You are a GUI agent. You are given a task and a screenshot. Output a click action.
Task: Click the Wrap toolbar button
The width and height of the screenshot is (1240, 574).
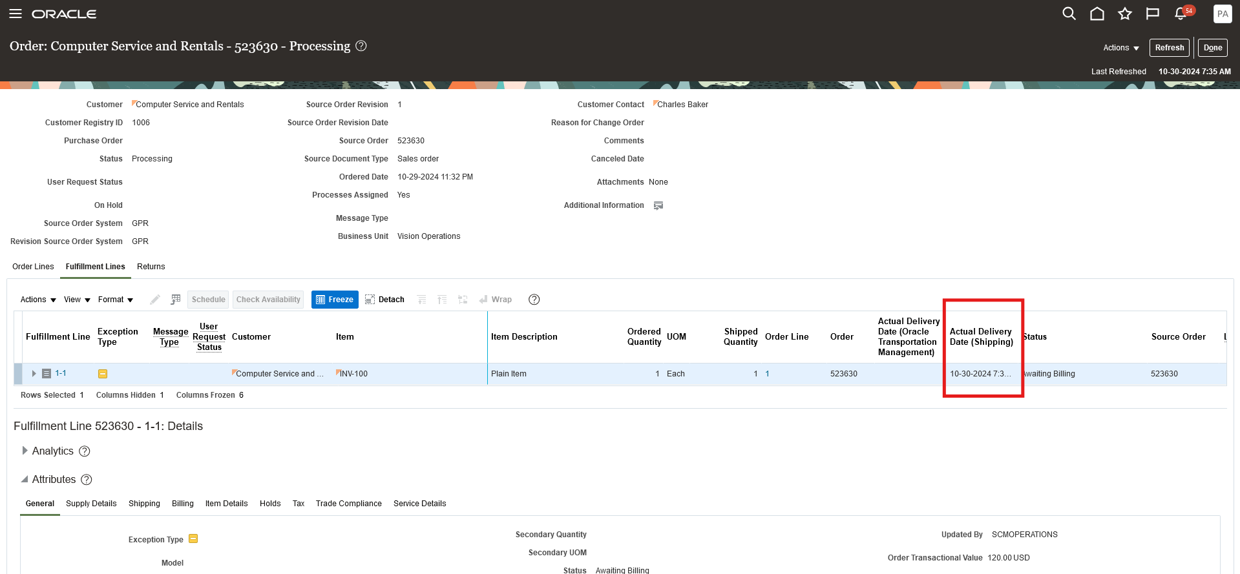pyautogui.click(x=496, y=300)
